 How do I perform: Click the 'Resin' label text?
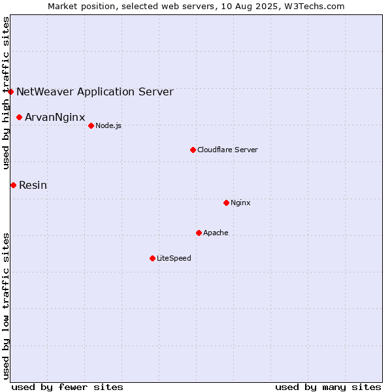(33, 186)
